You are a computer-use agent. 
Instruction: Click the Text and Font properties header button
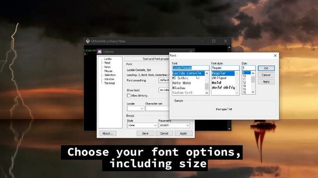pyautogui.click(x=147, y=59)
